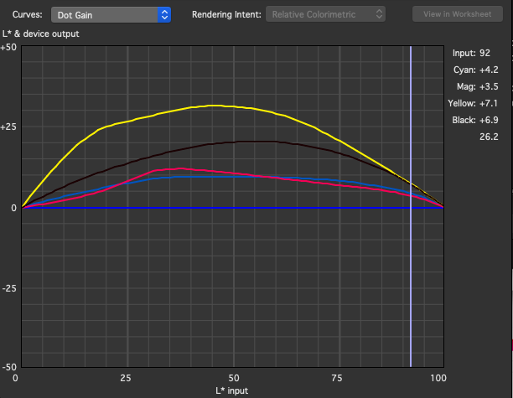Open the Curves Dot Gain dropdown
Screen dimensions: 513x398
[111, 14]
